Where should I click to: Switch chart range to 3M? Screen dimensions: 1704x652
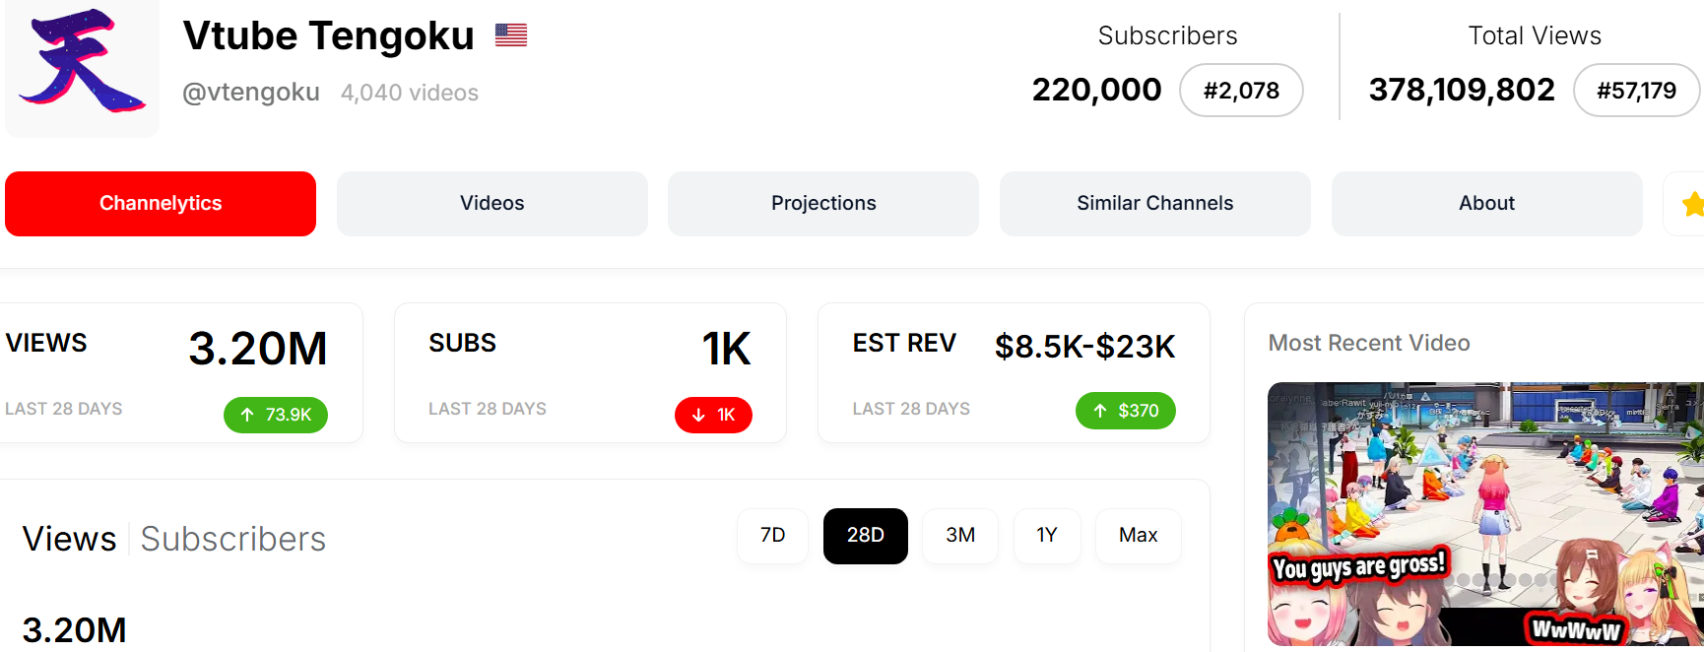click(960, 536)
